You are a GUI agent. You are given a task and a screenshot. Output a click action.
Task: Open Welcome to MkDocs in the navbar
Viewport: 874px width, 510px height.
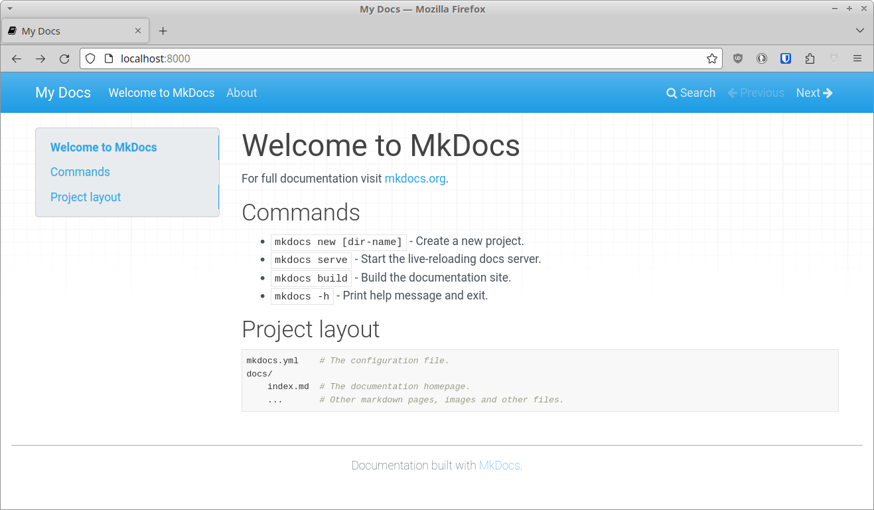tap(161, 93)
